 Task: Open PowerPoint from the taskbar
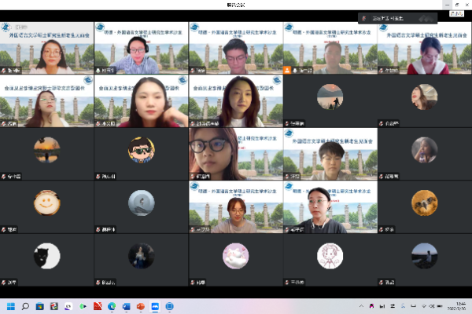tap(142, 305)
